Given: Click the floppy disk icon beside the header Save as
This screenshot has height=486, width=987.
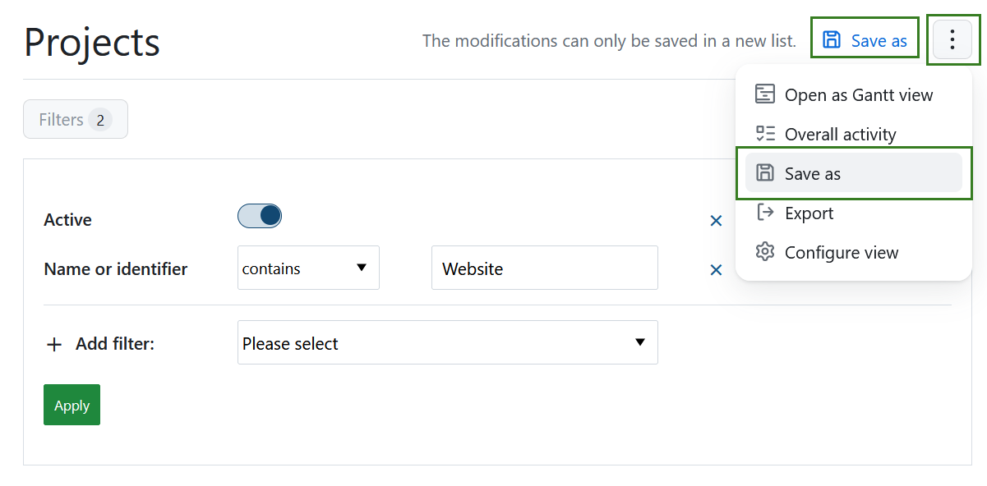Looking at the screenshot, I should pos(832,40).
